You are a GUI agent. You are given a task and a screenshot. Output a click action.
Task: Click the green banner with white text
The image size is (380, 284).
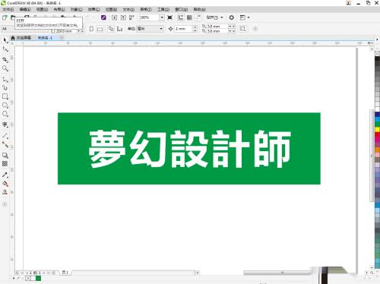coord(189,149)
